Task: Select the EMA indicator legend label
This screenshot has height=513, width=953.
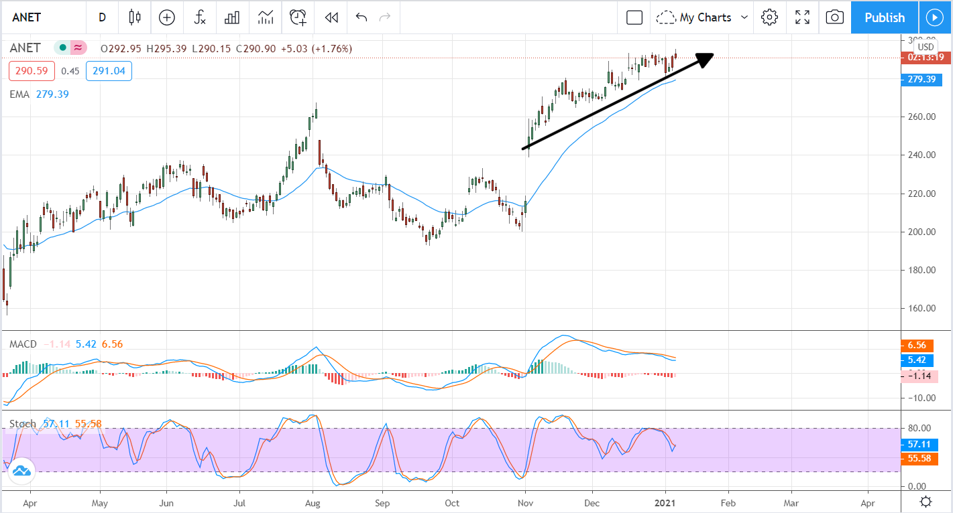Action: click(19, 94)
